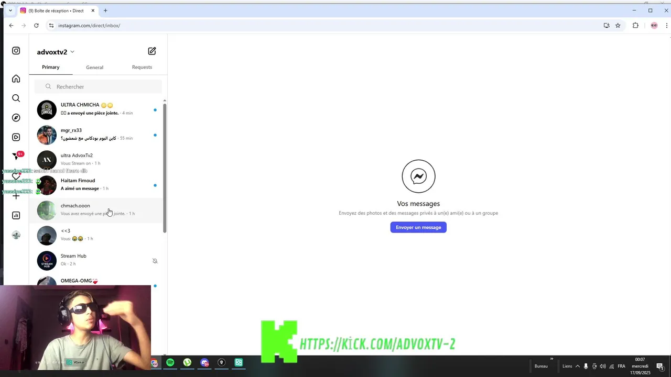Click the instagram.com address bar
The image size is (671, 377).
[325, 25]
